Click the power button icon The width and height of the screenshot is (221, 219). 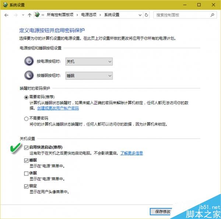click(x=29, y=61)
